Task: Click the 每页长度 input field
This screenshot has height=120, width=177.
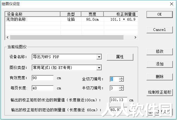Action: (x=43, y=88)
